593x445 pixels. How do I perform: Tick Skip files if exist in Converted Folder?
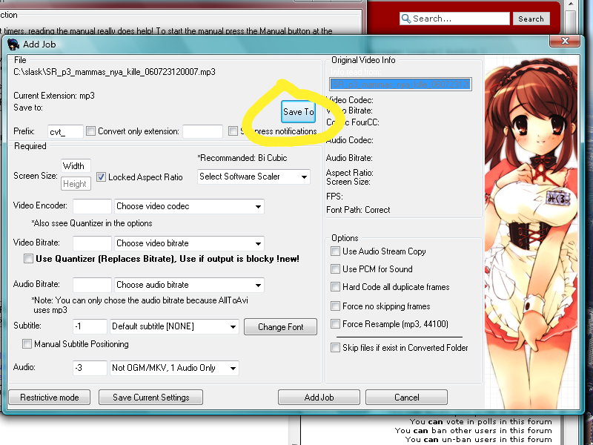tap(335, 348)
